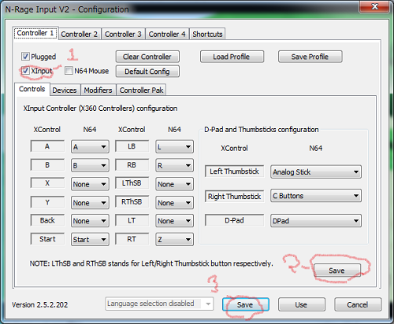Click the Load Profile button
This screenshot has height=324, width=394.
coord(232,57)
